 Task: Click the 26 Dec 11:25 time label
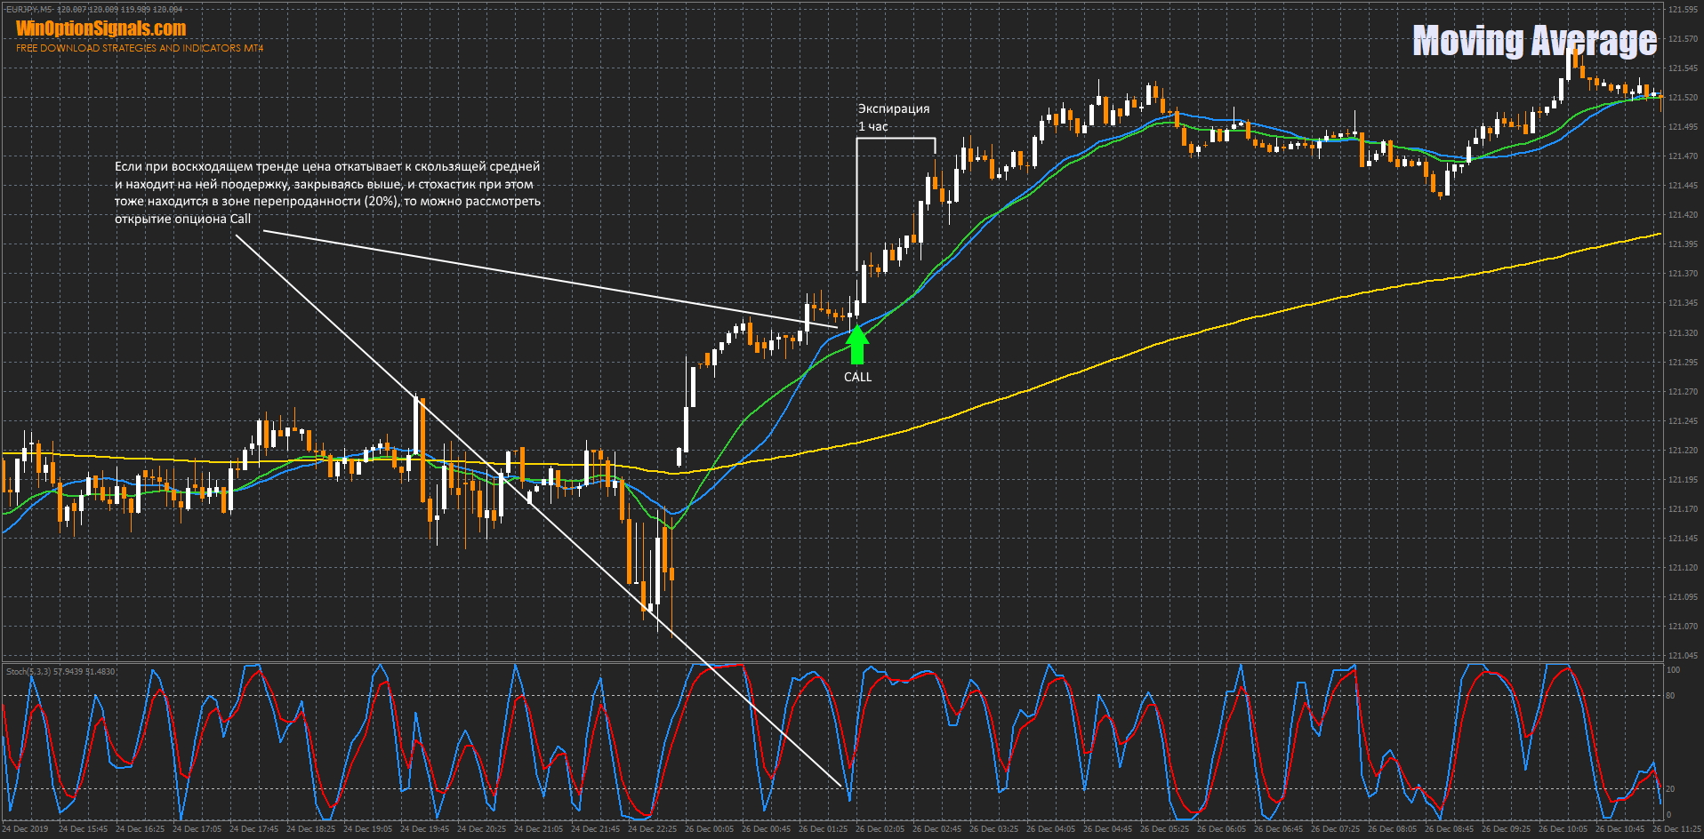click(1676, 829)
